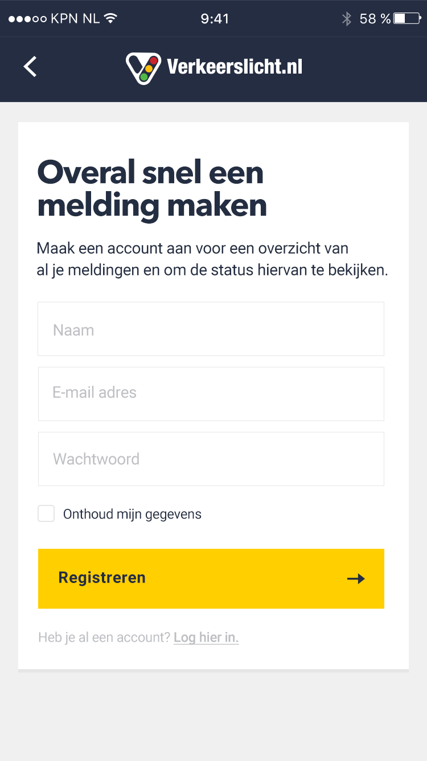
Task: Click into the Wachtwoord field
Action: click(211, 459)
